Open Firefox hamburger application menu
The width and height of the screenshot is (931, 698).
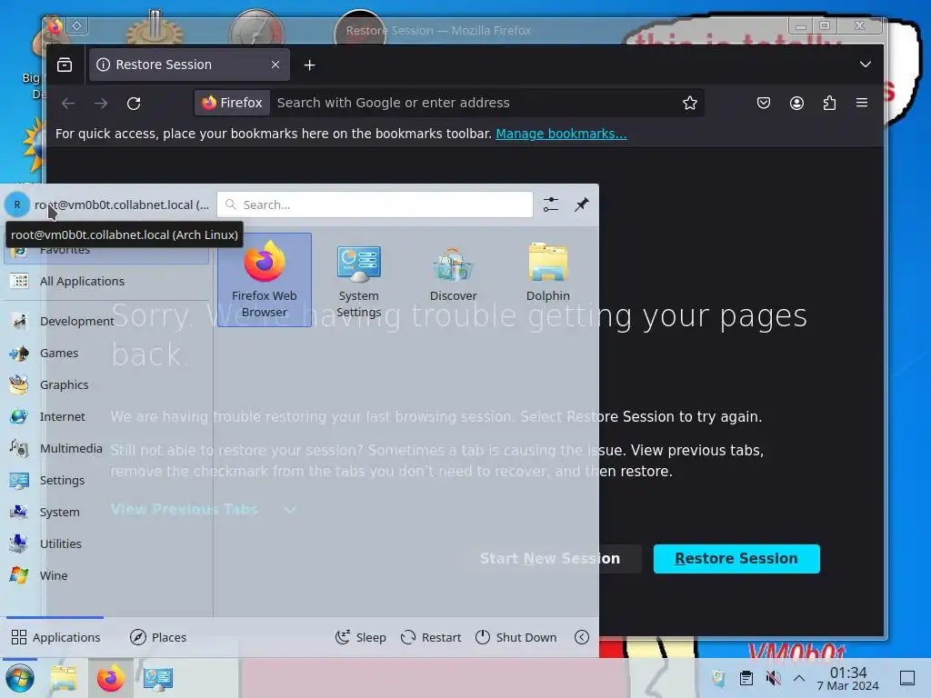tap(862, 103)
